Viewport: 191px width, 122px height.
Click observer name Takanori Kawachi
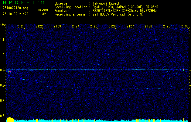(107, 3)
